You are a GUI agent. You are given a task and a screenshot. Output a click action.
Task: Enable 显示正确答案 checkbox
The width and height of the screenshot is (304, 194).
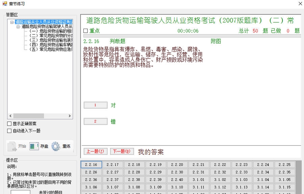9,124
